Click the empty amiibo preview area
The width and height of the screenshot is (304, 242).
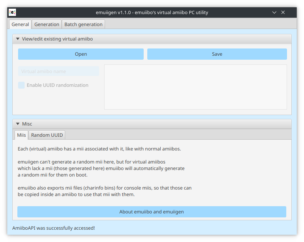tap(195, 87)
